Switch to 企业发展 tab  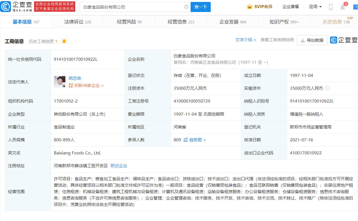tap(233, 22)
